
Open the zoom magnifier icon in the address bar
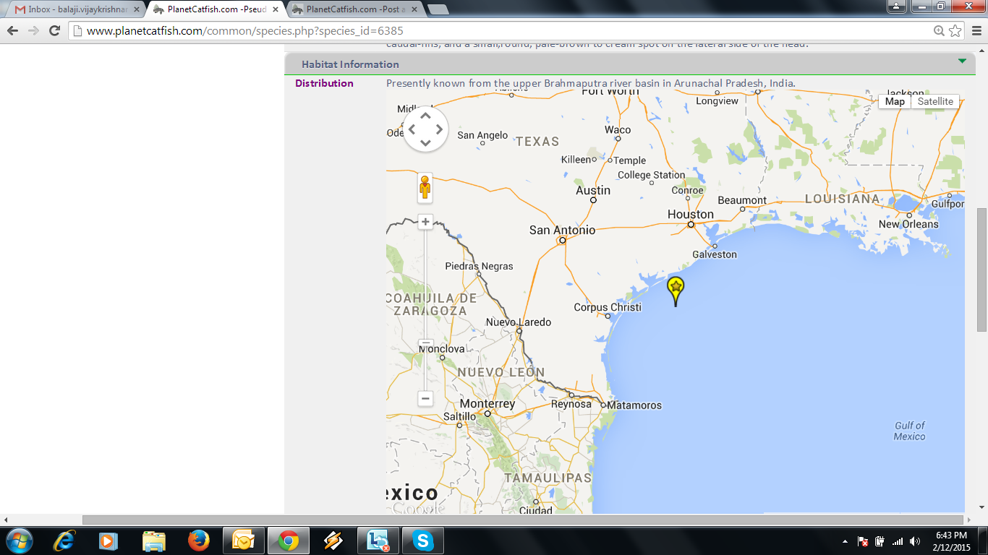click(939, 30)
